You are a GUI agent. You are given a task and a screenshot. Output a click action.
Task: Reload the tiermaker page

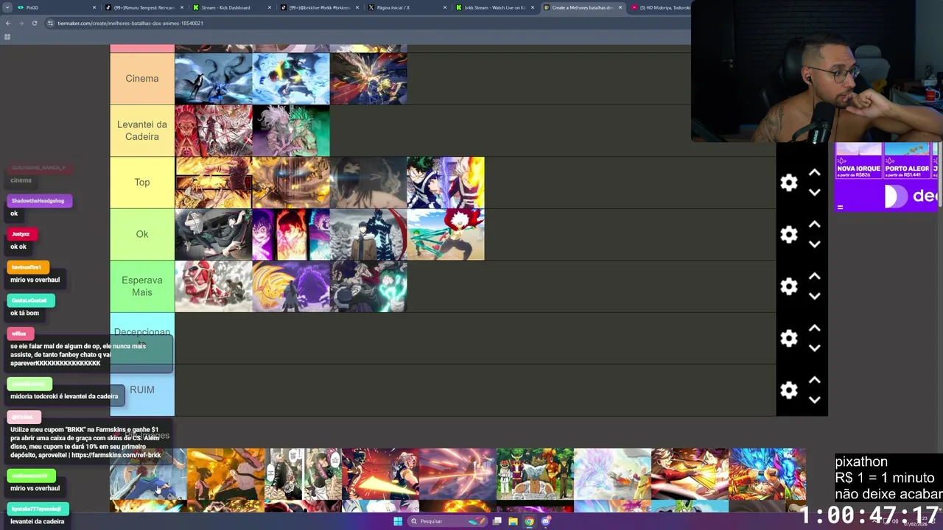click(35, 23)
